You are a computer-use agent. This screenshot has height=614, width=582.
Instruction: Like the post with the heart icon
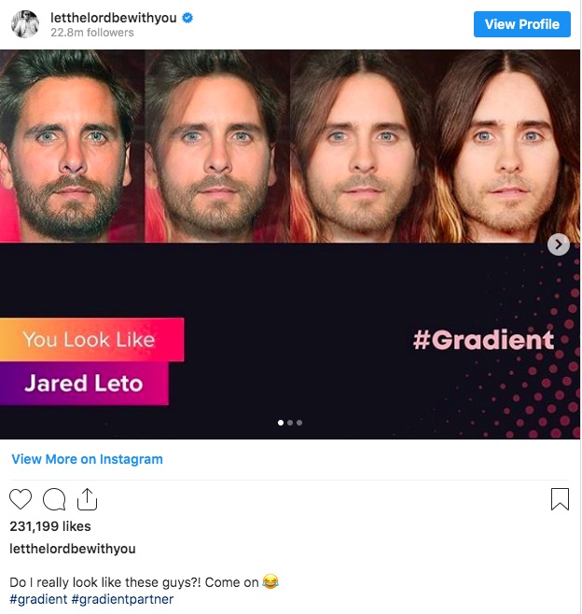pyautogui.click(x=21, y=499)
